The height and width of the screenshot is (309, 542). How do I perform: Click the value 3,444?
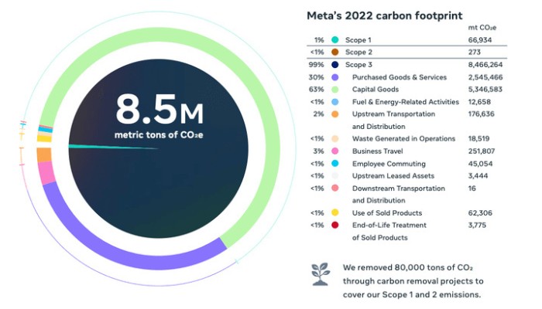(x=478, y=176)
